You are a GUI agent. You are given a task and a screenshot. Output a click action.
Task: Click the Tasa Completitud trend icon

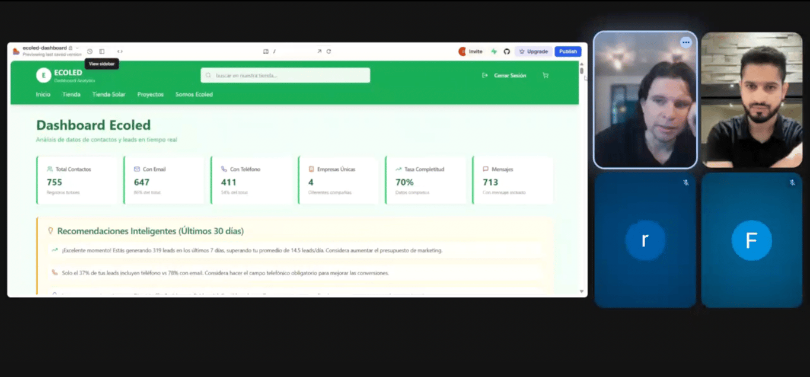tap(398, 169)
